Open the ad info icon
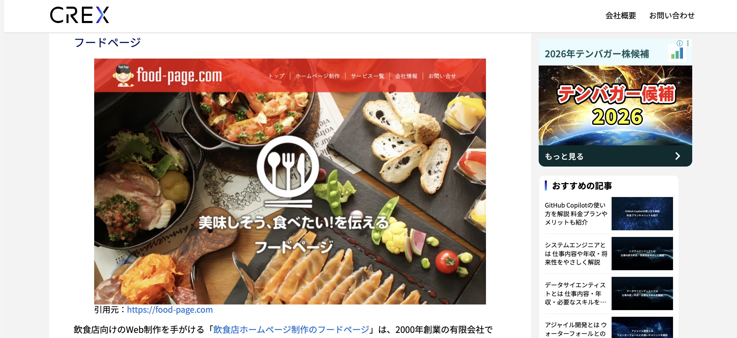The width and height of the screenshot is (737, 338). (679, 43)
